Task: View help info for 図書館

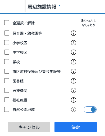Action: click(x=74, y=81)
